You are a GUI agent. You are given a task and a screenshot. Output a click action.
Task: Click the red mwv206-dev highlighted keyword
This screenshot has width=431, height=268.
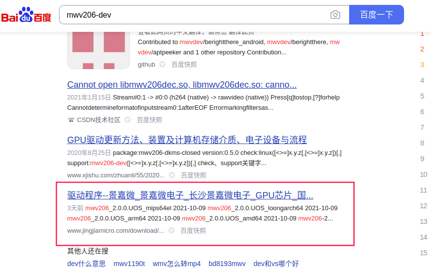pyautogui.click(x=108, y=163)
